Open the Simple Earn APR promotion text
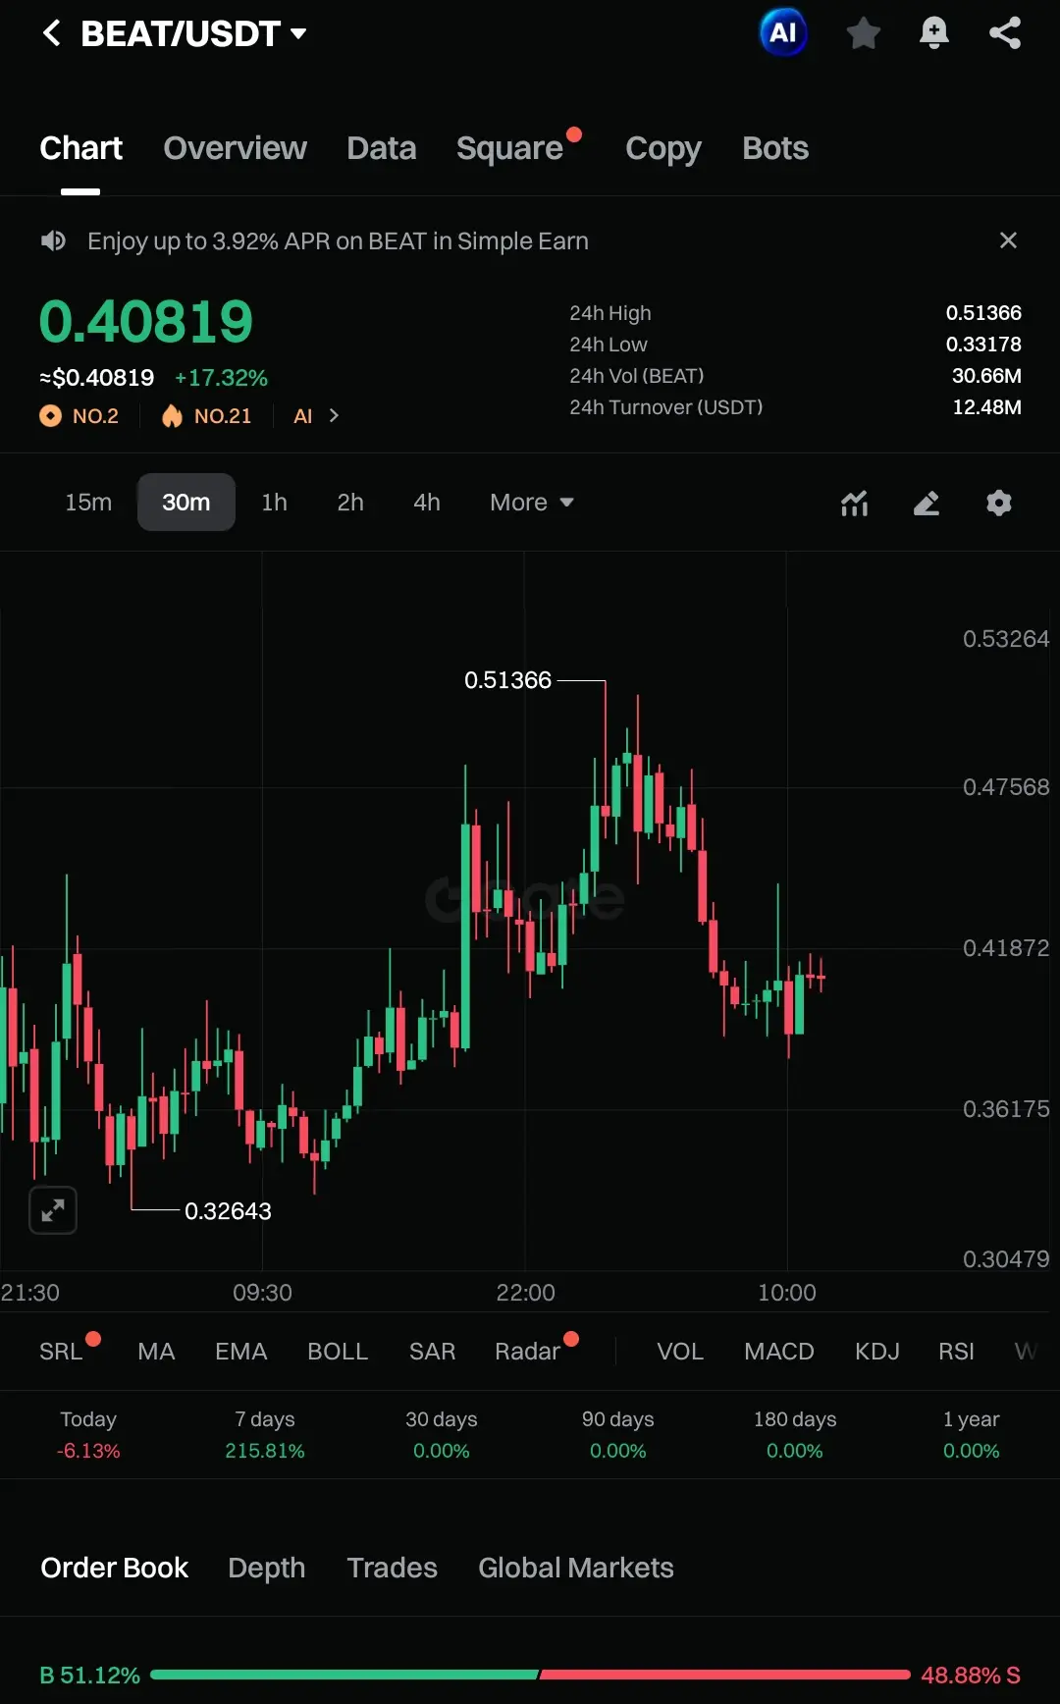This screenshot has height=1704, width=1060. point(338,240)
